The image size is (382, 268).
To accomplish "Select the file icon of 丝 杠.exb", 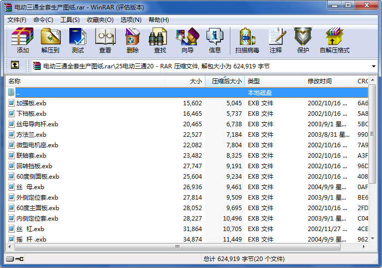I will point(11,229).
